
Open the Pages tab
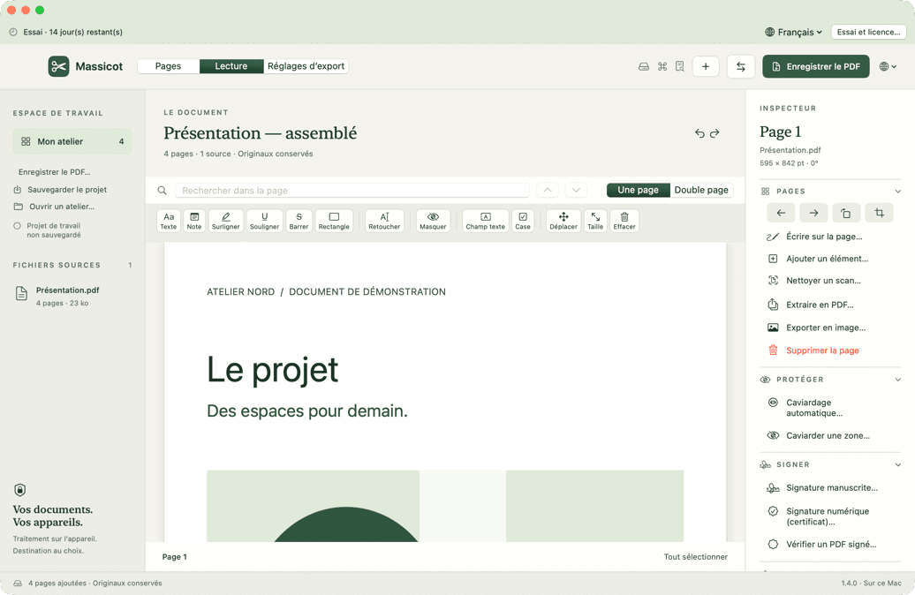pyautogui.click(x=168, y=66)
